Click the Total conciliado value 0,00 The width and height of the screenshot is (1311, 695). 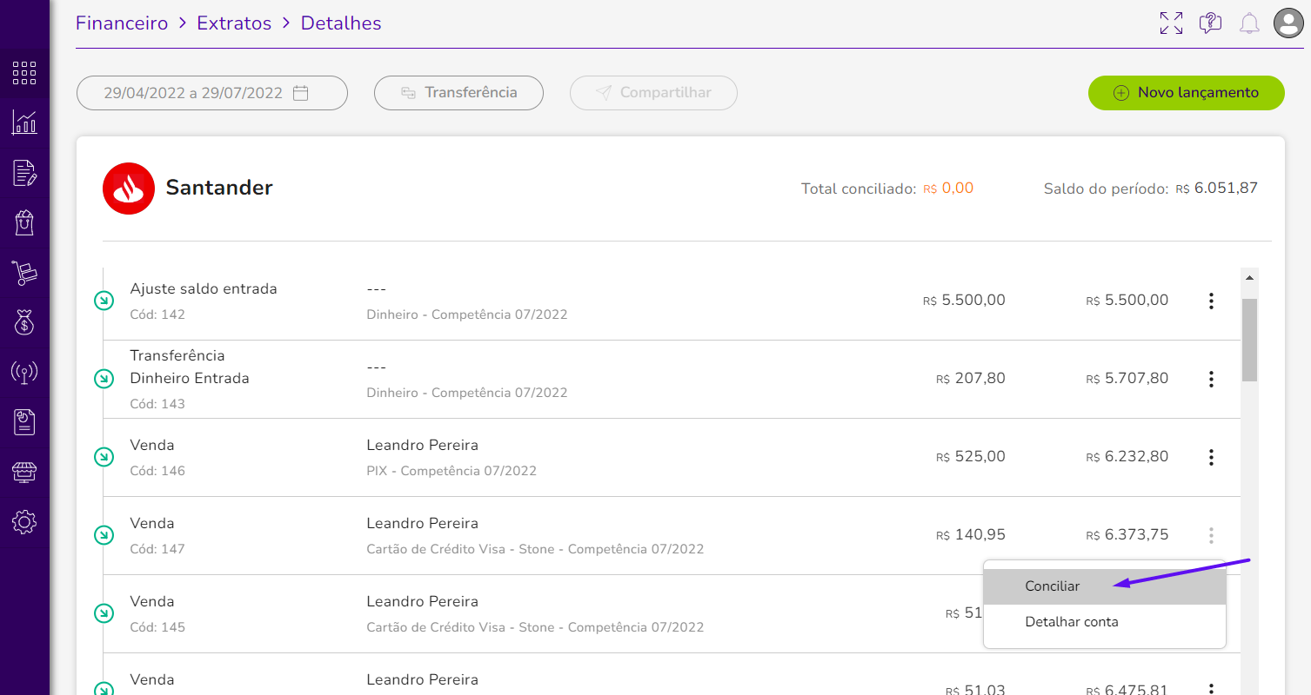958,188
